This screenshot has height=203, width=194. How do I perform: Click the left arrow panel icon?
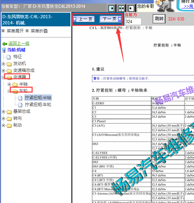(x=131, y=8)
